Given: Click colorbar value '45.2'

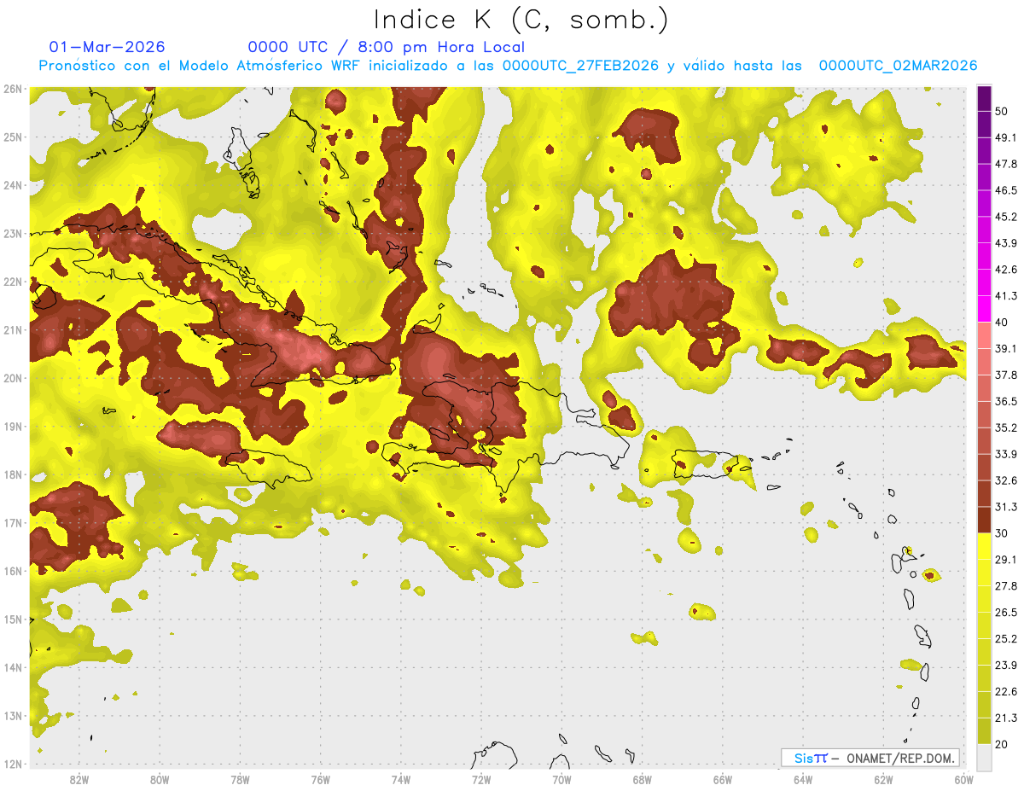Looking at the screenshot, I should (1005, 217).
